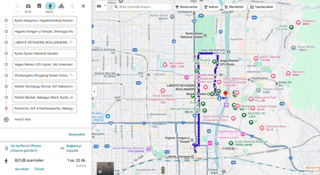
Task: Click the Pontocho red destination pin
Action: (225, 93)
